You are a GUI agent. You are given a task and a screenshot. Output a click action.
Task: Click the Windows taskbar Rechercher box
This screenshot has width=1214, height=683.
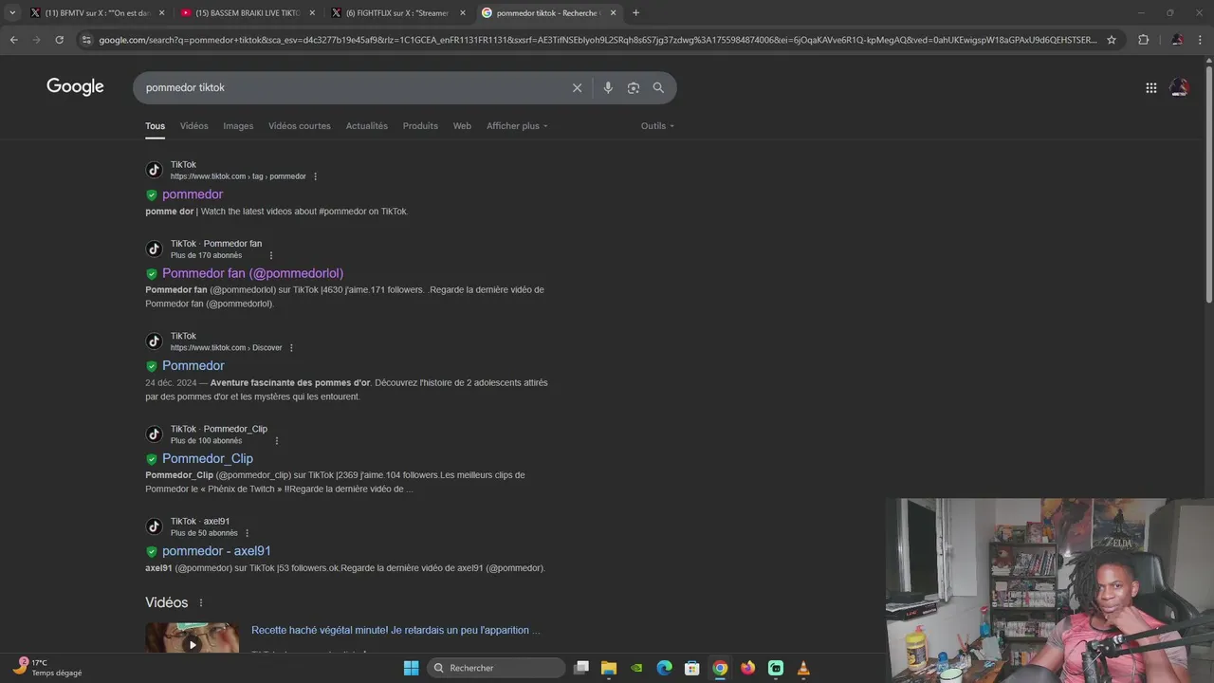click(496, 668)
